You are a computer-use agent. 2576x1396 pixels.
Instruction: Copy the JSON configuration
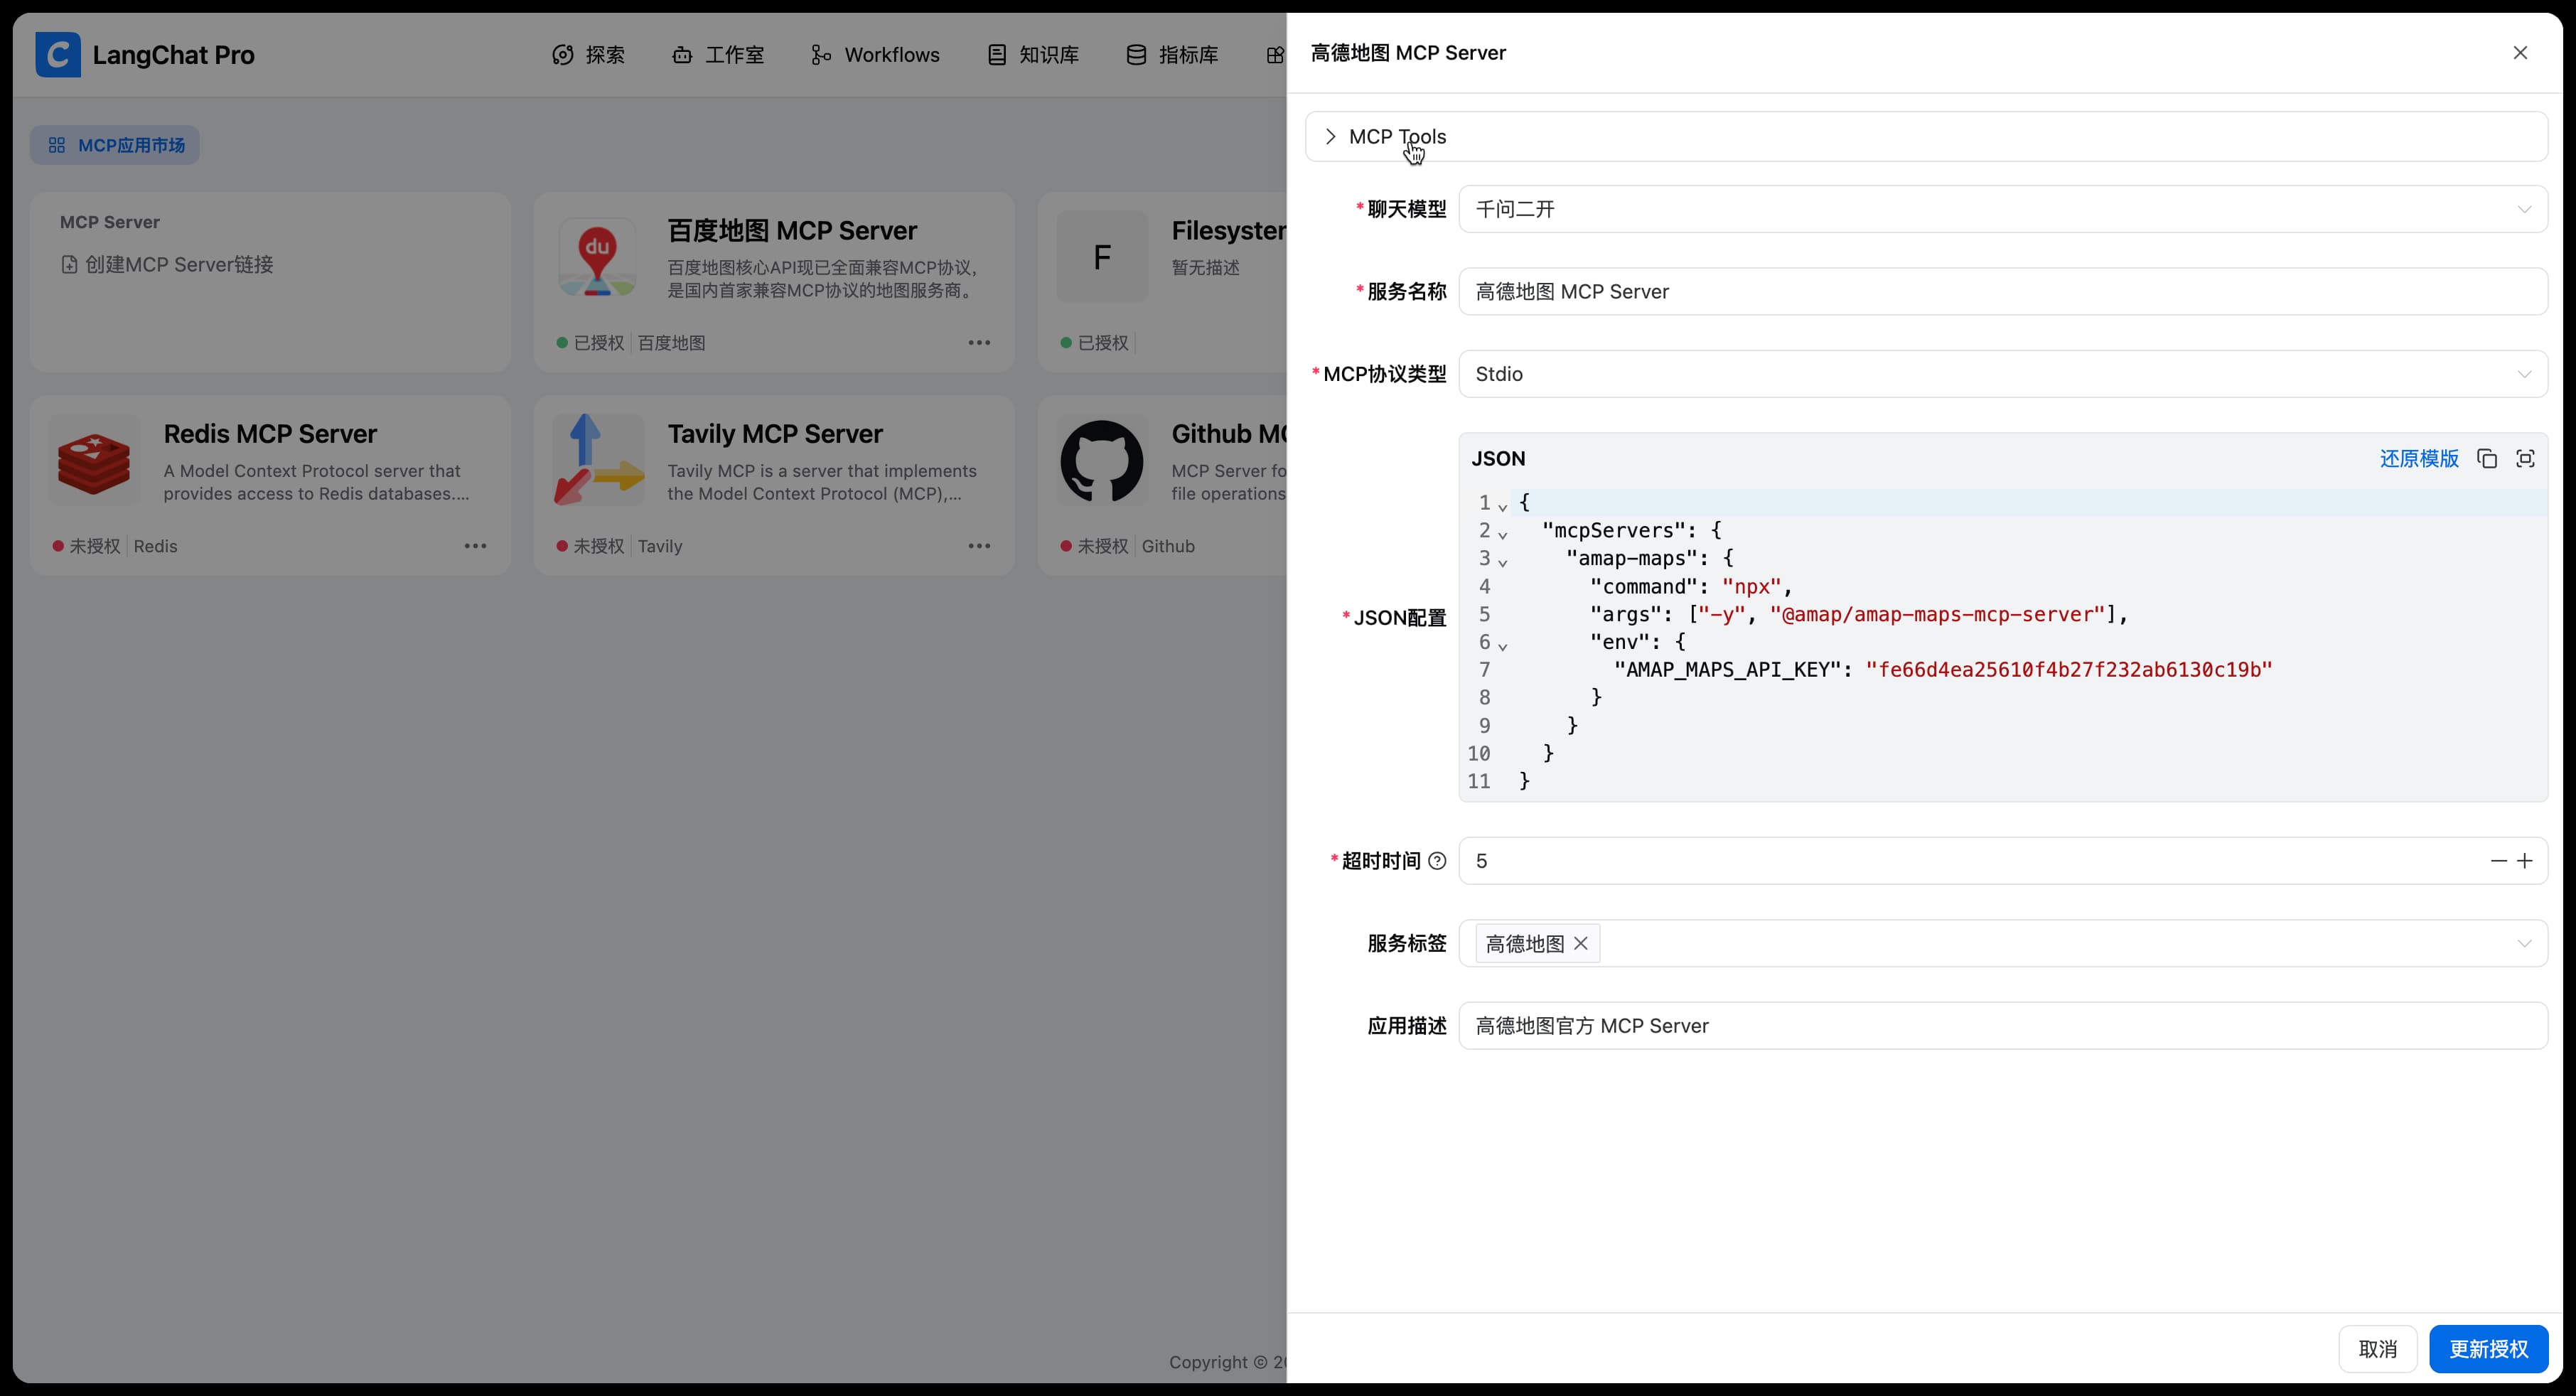(2487, 459)
